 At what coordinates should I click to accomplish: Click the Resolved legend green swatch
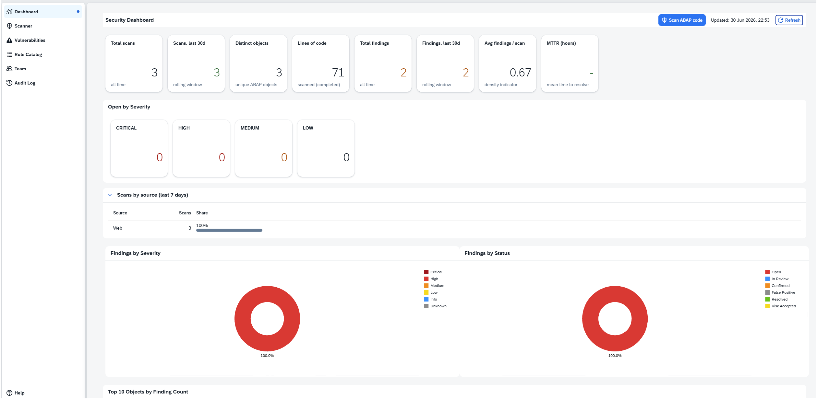point(767,299)
